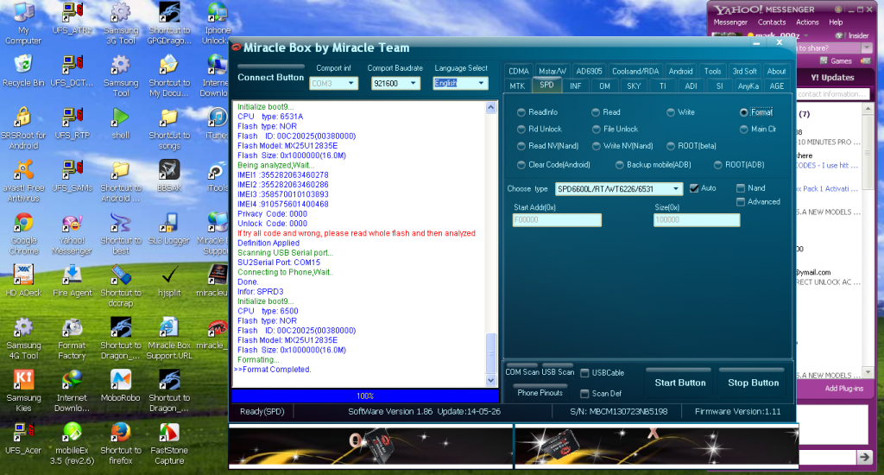Image resolution: width=884 pixels, height=475 pixels.
Task: Enable the Nand checkbox
Action: [741, 188]
